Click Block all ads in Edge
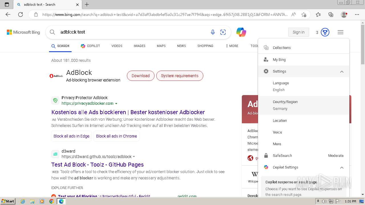 click(72, 136)
